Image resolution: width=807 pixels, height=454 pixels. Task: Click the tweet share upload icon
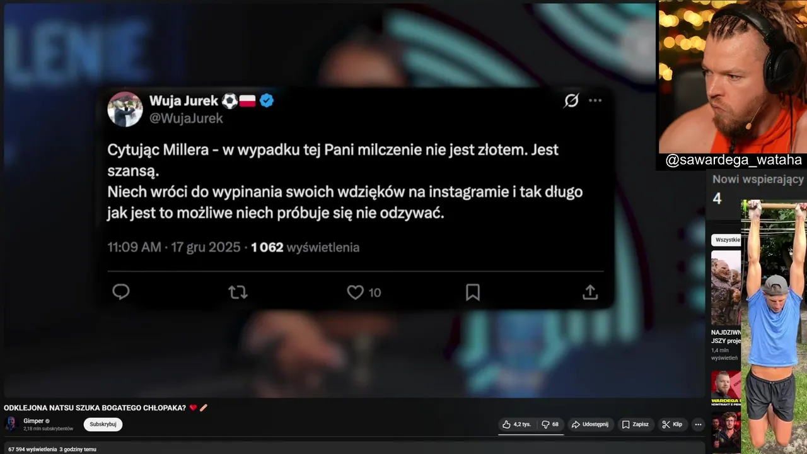pos(590,292)
